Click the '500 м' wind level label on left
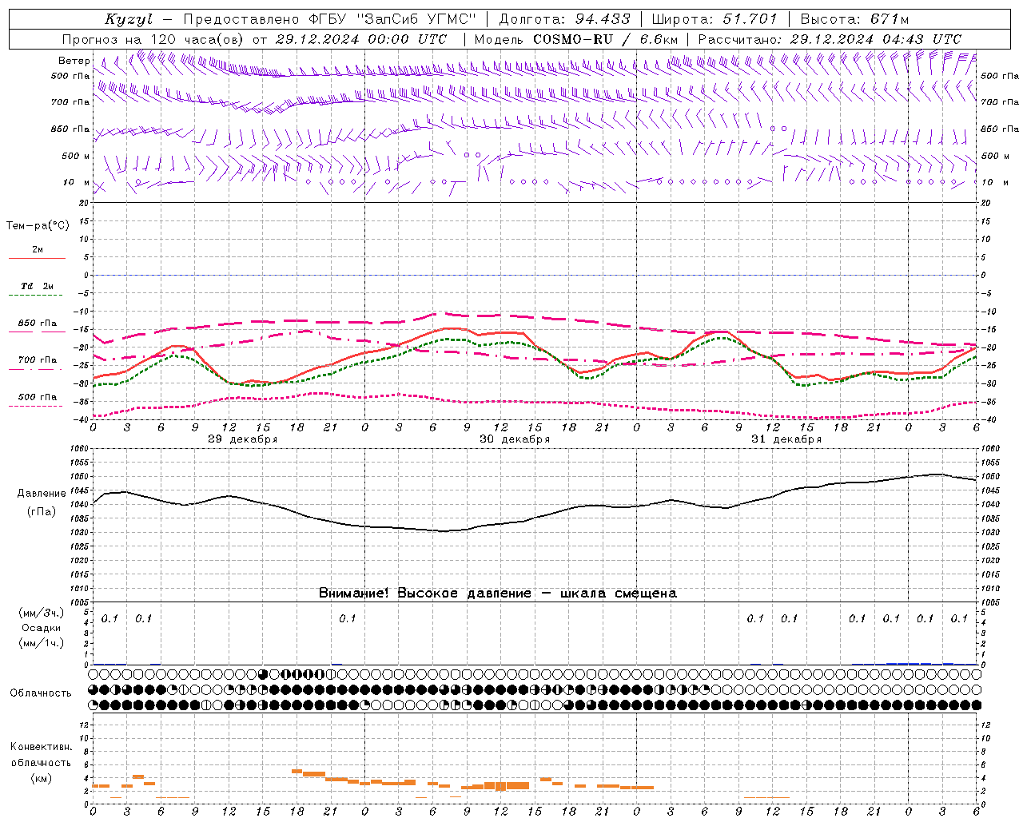1023x818 pixels. 76,156
